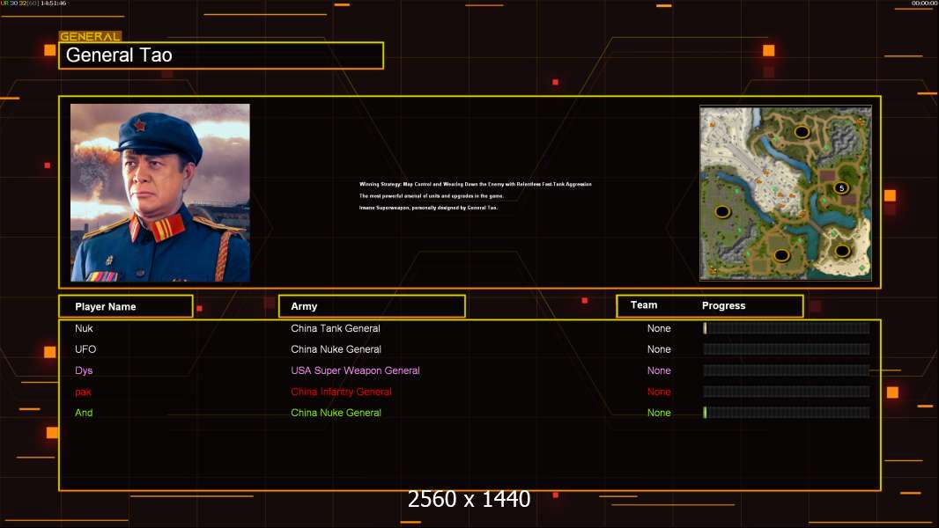This screenshot has height=528, width=939.
Task: Click start position marker numbered 5 on map
Action: [841, 187]
